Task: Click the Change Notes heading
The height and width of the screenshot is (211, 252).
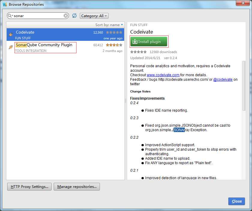Action: tap(140, 91)
